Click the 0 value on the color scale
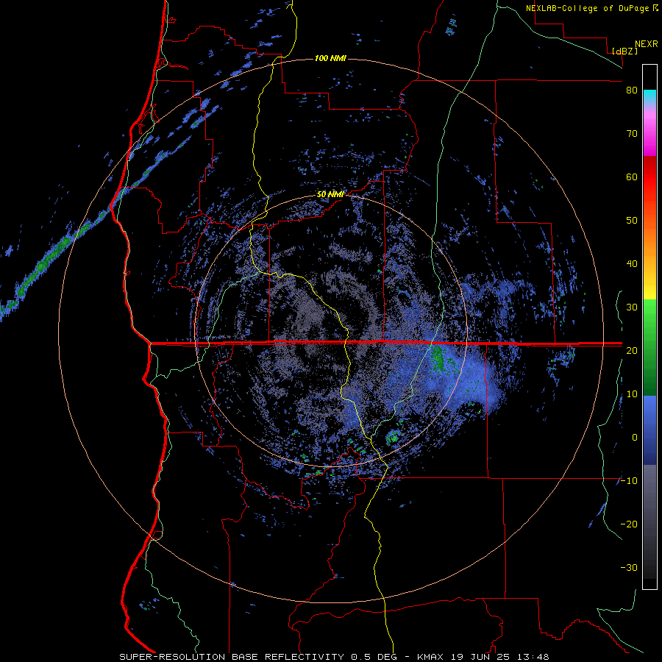Image resolution: width=662 pixels, height=662 pixels. [635, 438]
